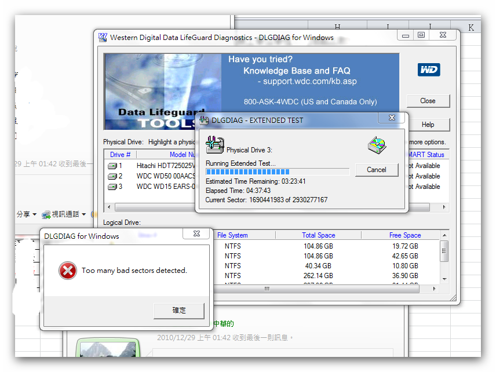This screenshot has width=496, height=372.
Task: Click the Extended Test progress bar
Action: 278,172
